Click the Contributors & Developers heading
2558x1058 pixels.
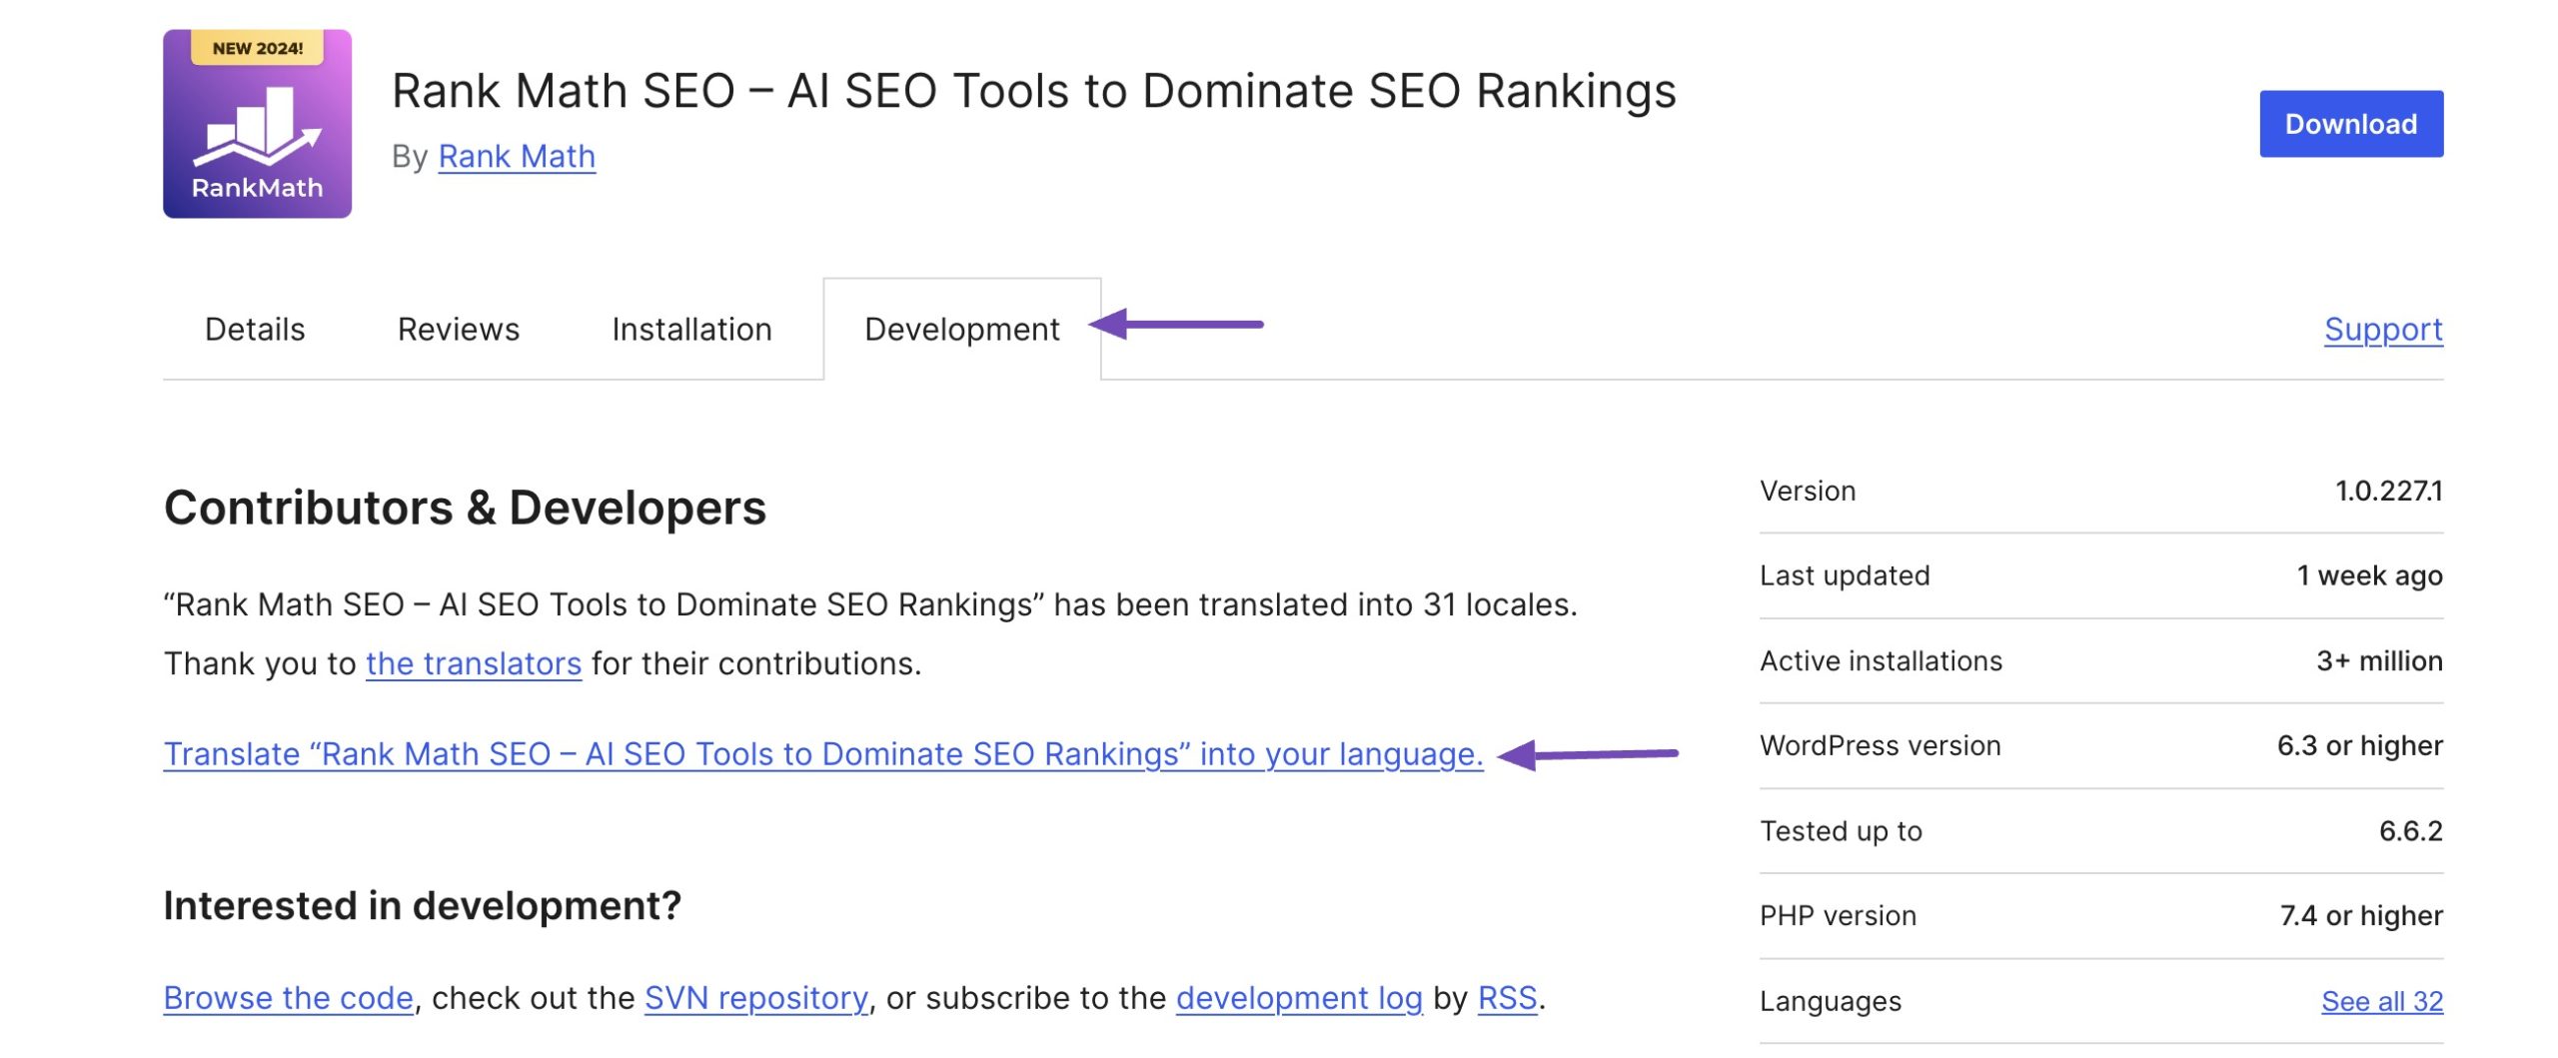click(x=465, y=507)
